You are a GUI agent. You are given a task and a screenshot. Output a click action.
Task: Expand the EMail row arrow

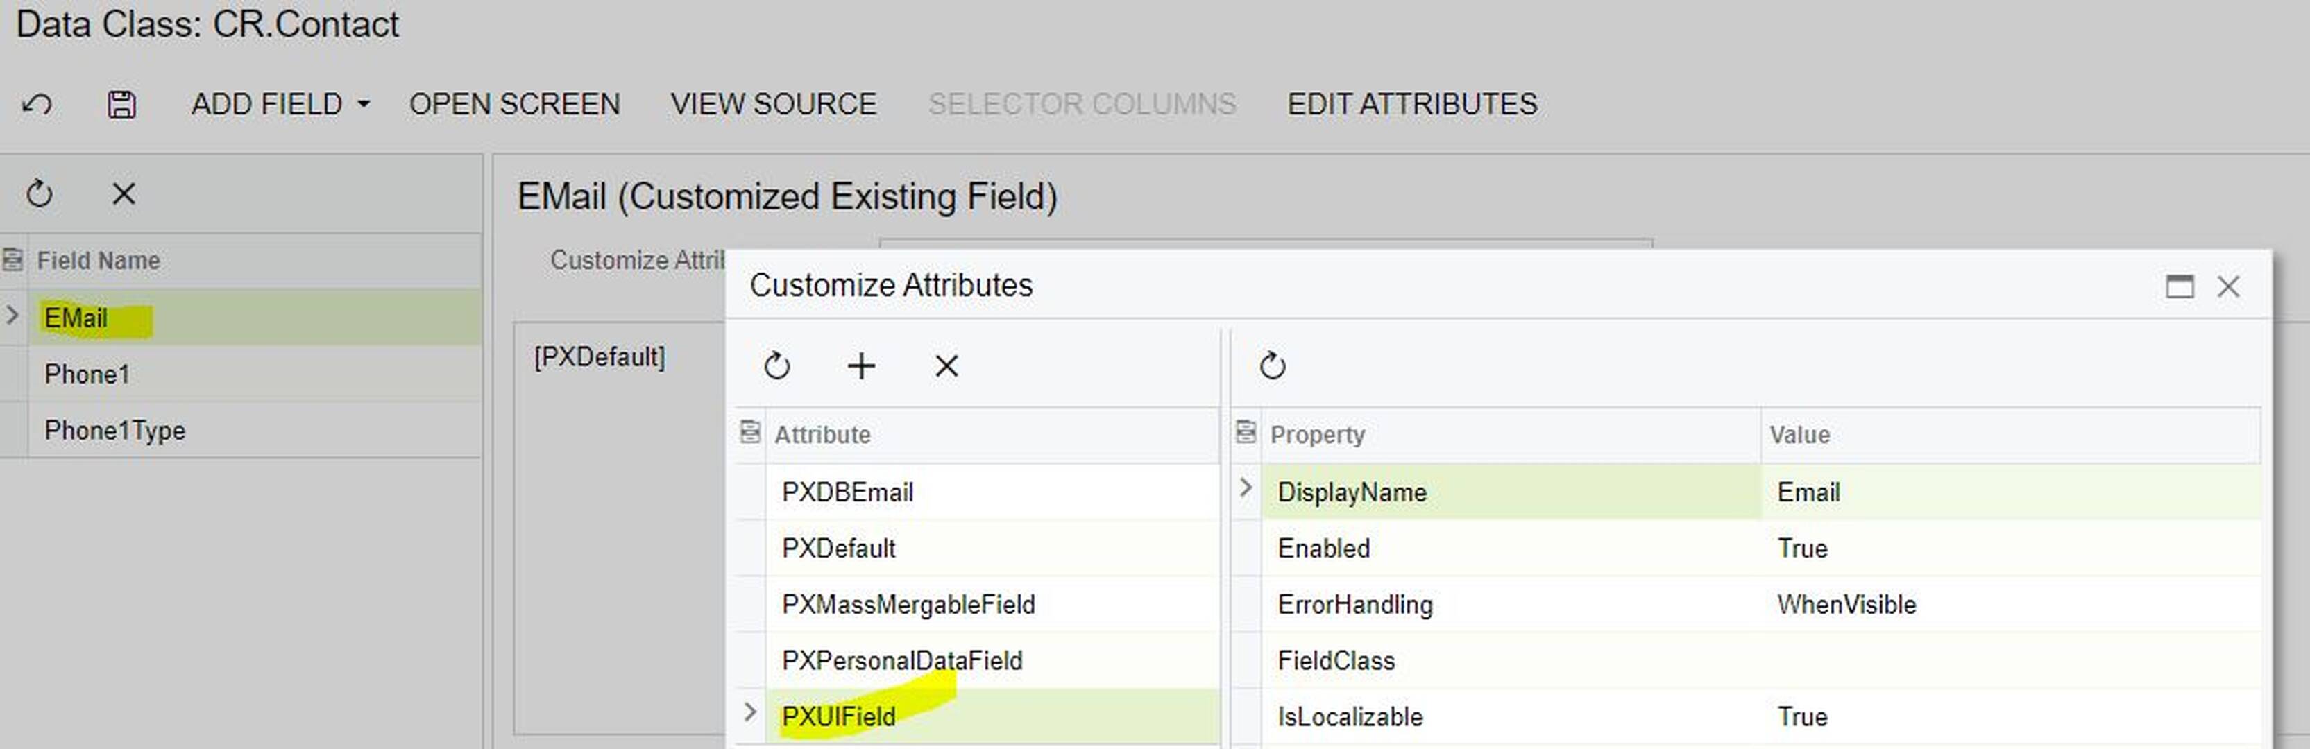coord(12,316)
